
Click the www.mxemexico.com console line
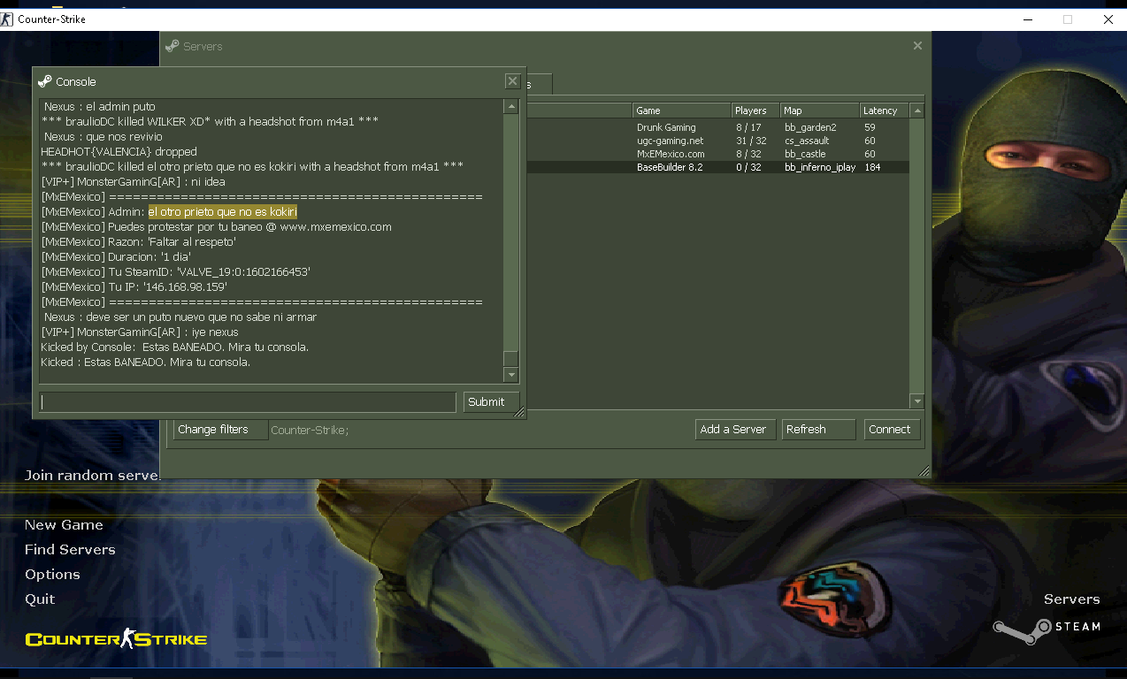coord(216,227)
